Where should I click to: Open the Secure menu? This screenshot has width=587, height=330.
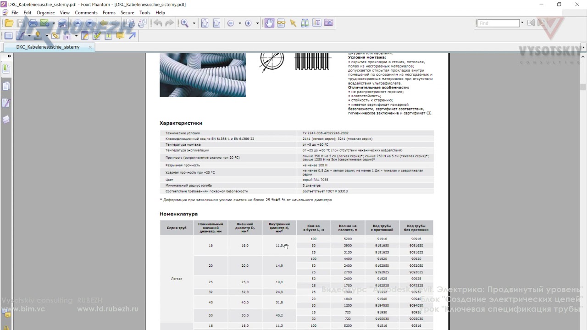(127, 13)
